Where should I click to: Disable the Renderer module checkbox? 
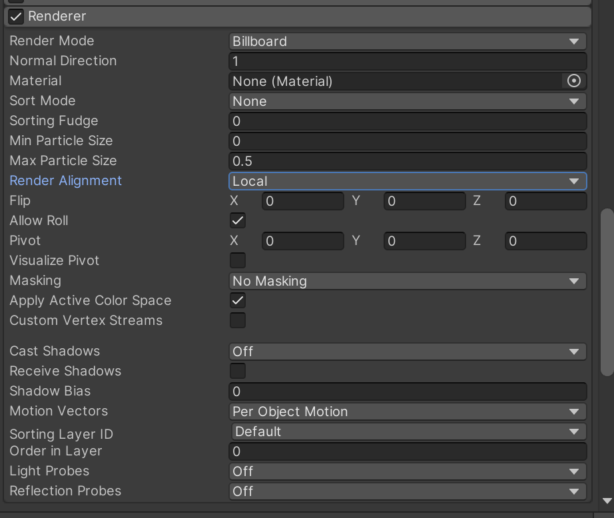tap(15, 16)
